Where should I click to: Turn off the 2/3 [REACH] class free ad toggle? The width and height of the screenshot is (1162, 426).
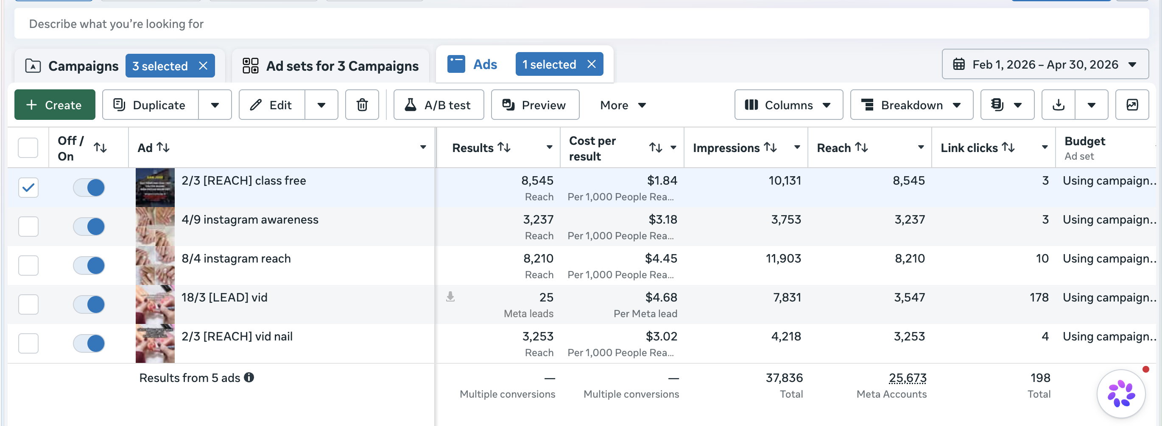(89, 187)
